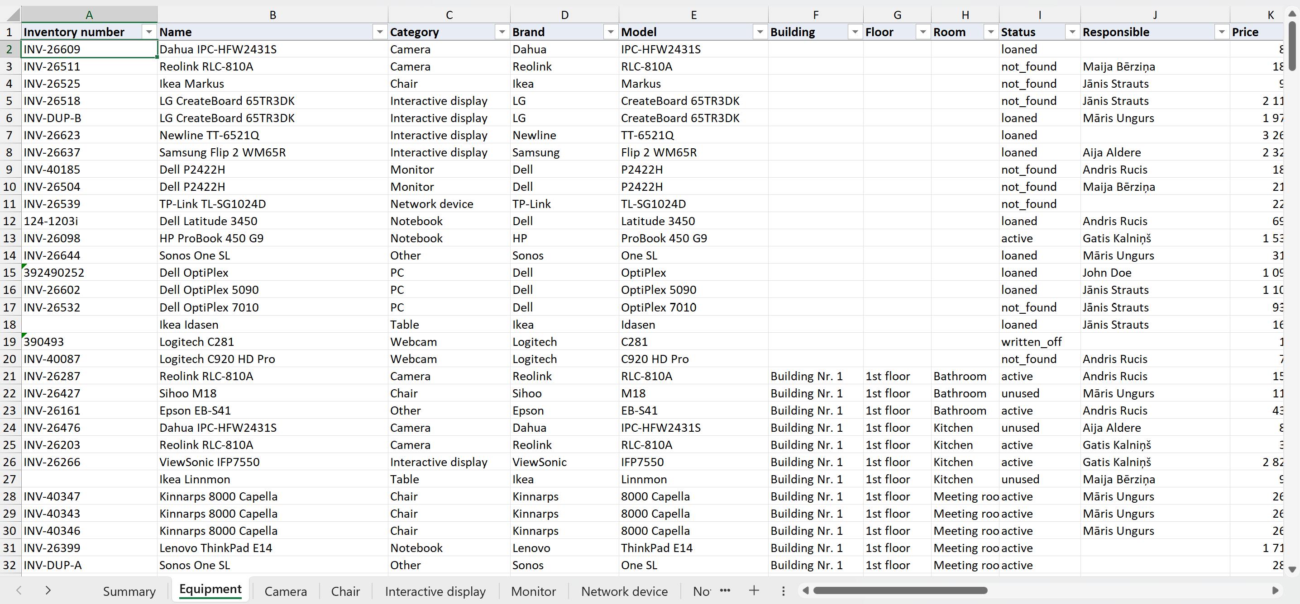This screenshot has height=604, width=1300.
Task: Open the Floor column filter dropdown
Action: 922,32
